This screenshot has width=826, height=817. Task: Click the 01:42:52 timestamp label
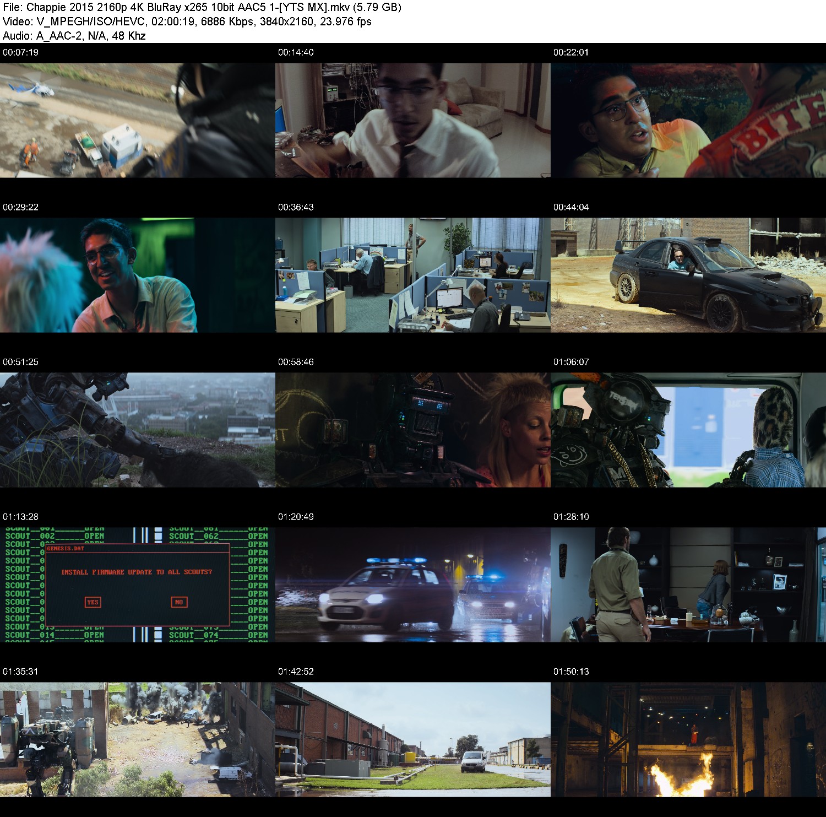[x=296, y=672]
